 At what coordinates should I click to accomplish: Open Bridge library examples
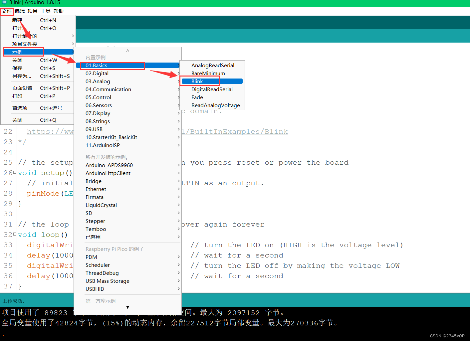(128, 181)
